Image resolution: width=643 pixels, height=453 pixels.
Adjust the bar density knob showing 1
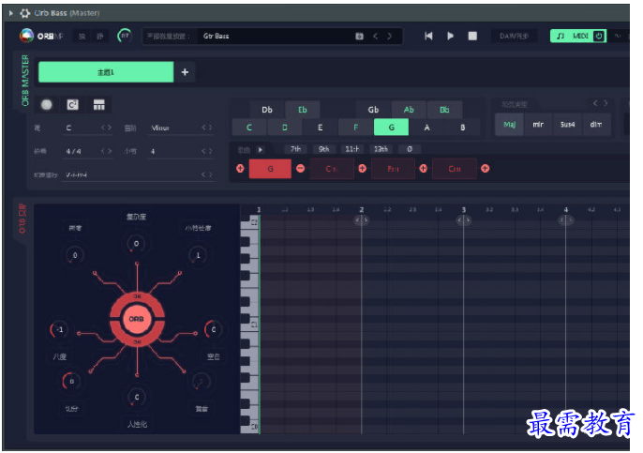198,255
